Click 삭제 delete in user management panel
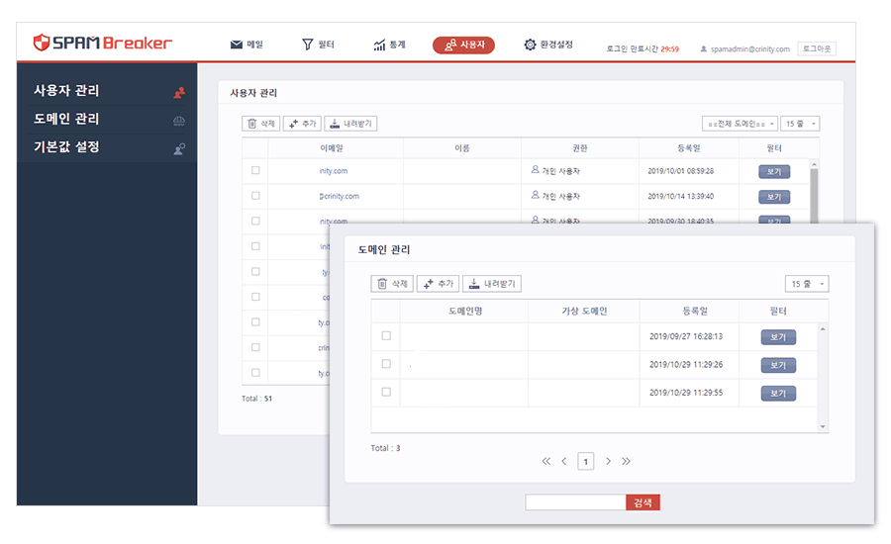This screenshot has width=891, height=544. 260,124
